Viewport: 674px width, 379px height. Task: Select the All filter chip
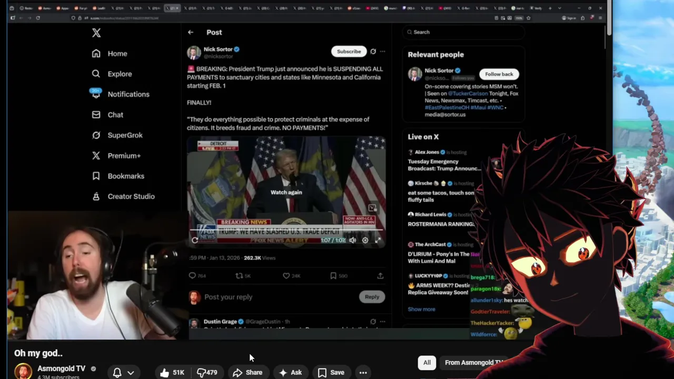427,363
